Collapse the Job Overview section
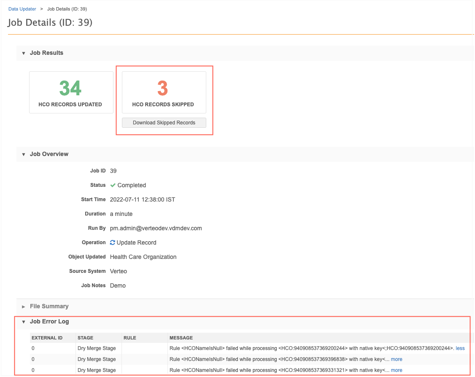Image resolution: width=475 pixels, height=377 pixels. coord(24,154)
